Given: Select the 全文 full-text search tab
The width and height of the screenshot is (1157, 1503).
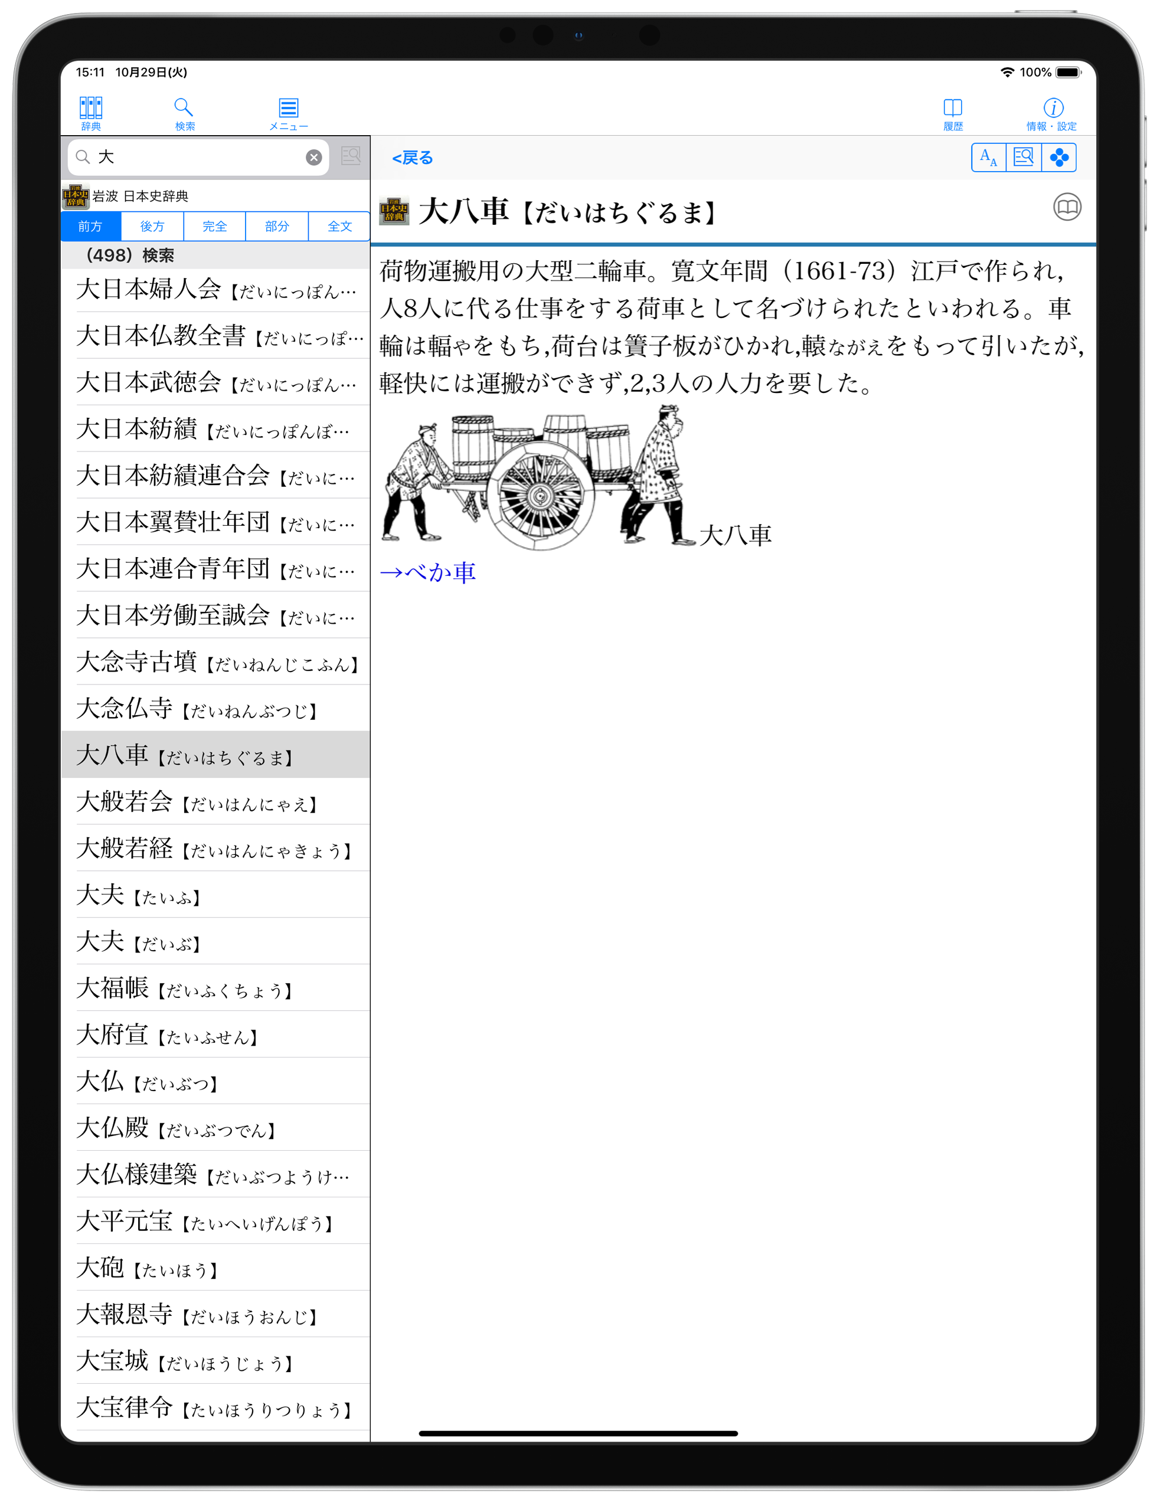Looking at the screenshot, I should (339, 227).
